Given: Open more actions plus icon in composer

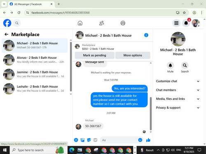Looking at the screenshot, I should 76,140.
